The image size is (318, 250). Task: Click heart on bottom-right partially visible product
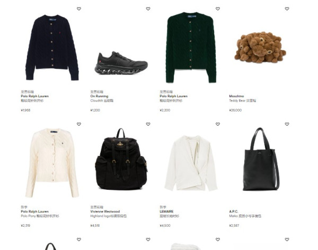[287, 239]
